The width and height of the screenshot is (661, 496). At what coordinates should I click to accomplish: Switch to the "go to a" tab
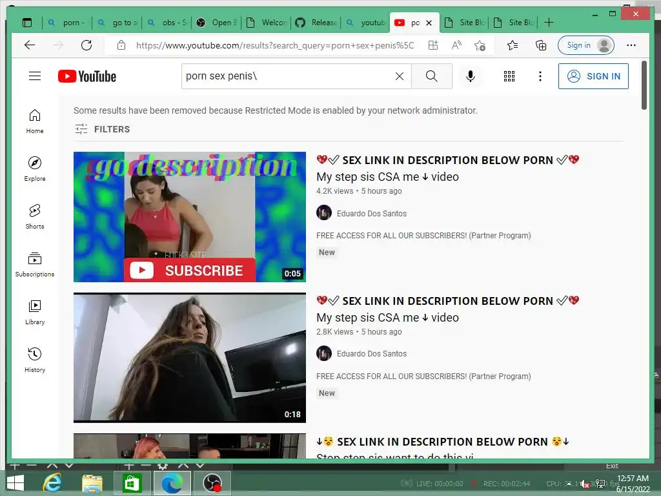[x=117, y=23]
